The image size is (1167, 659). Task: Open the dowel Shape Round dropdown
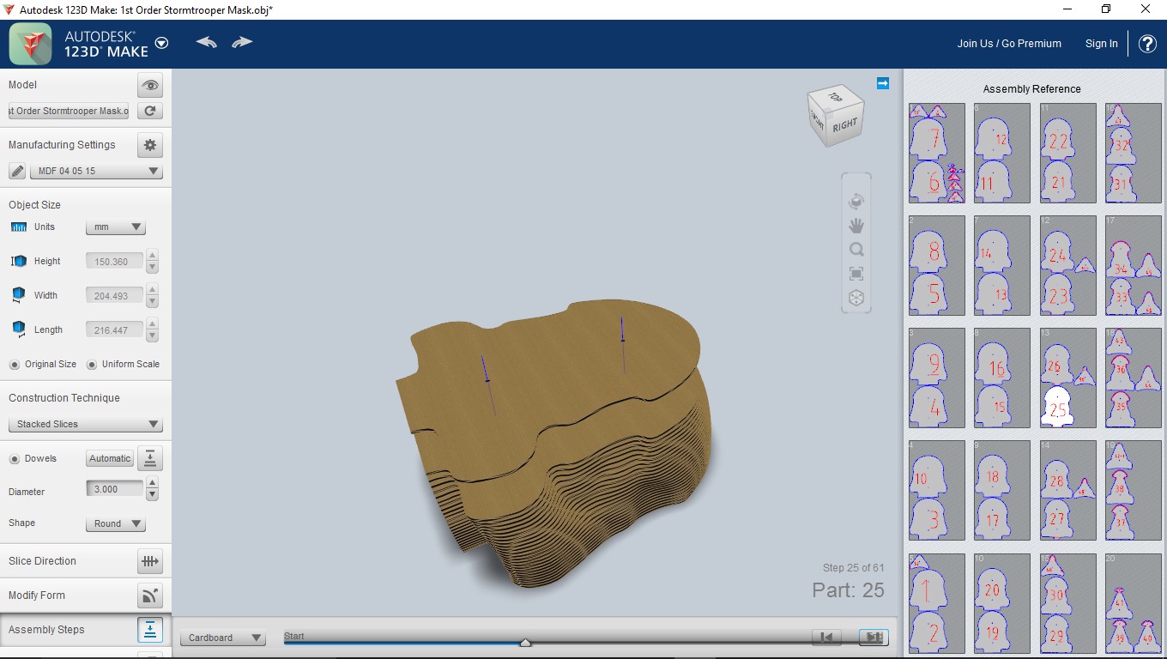click(116, 523)
